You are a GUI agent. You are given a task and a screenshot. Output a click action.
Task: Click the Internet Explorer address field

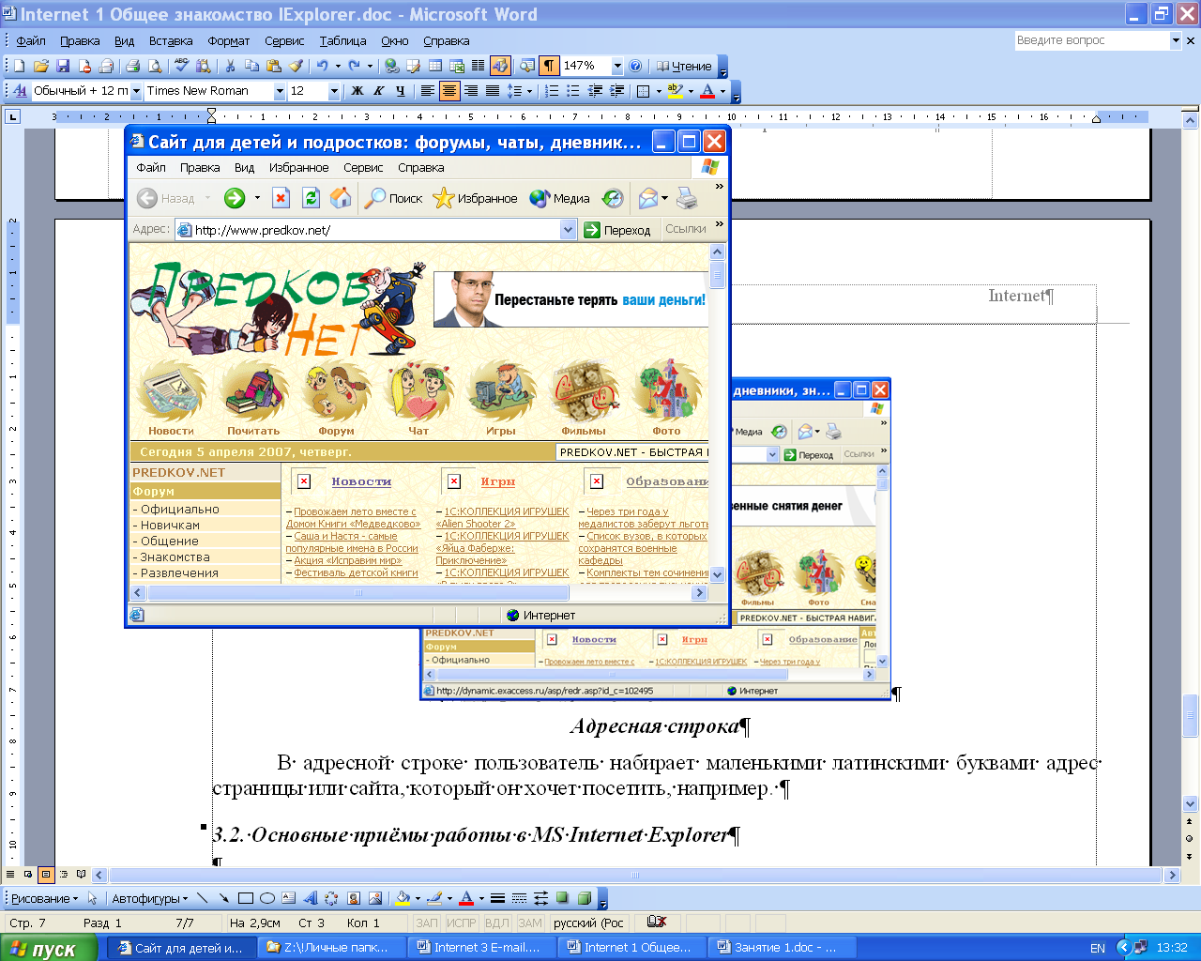[375, 229]
